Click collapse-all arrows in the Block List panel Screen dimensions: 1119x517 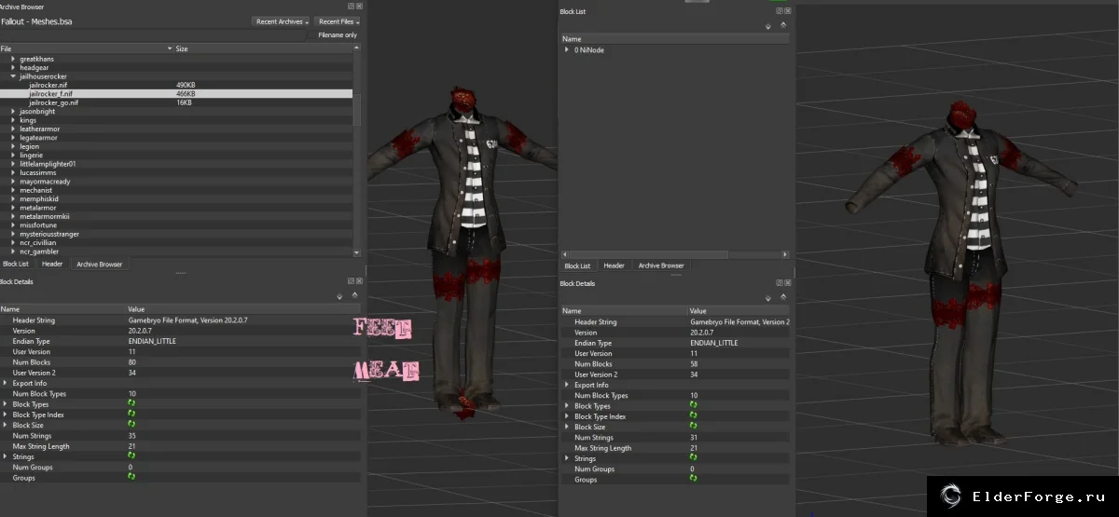click(782, 25)
